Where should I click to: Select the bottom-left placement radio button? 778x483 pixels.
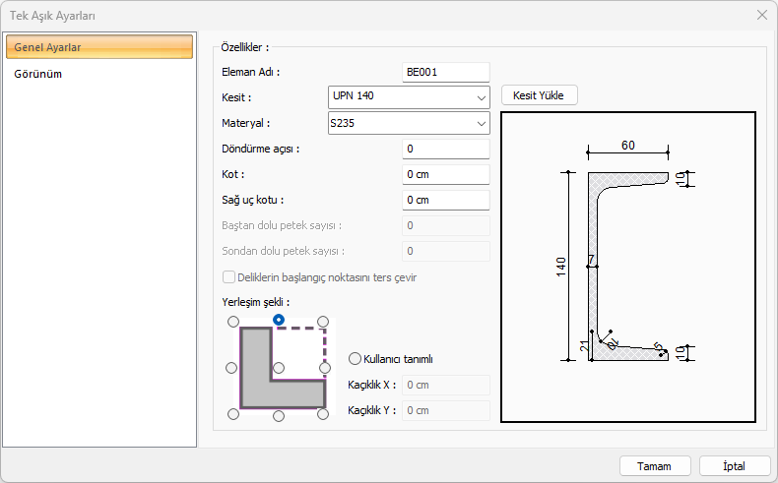(x=232, y=414)
